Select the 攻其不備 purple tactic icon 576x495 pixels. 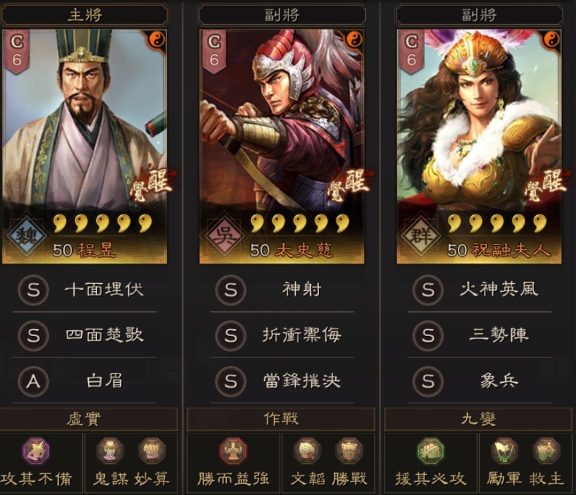(x=35, y=451)
